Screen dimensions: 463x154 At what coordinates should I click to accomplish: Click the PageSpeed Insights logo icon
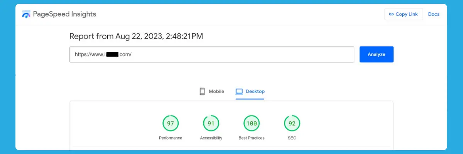26,15
